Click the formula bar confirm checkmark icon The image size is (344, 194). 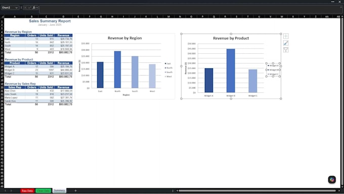(29, 8)
